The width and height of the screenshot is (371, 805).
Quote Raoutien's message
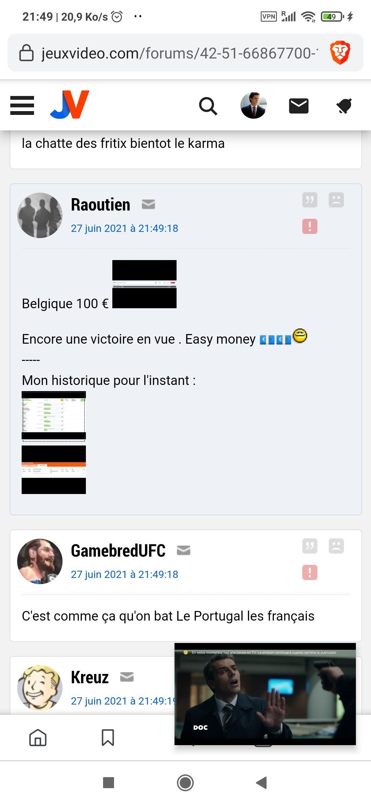click(x=310, y=200)
